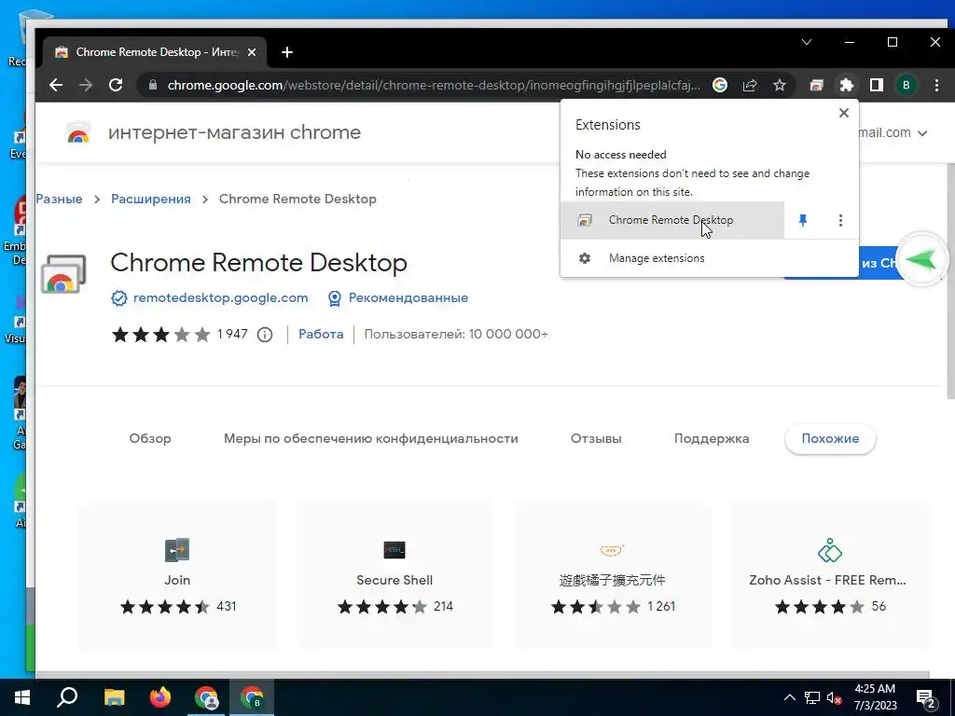Click the Chrome Web Store logo
The width and height of the screenshot is (955, 716).
pos(78,132)
